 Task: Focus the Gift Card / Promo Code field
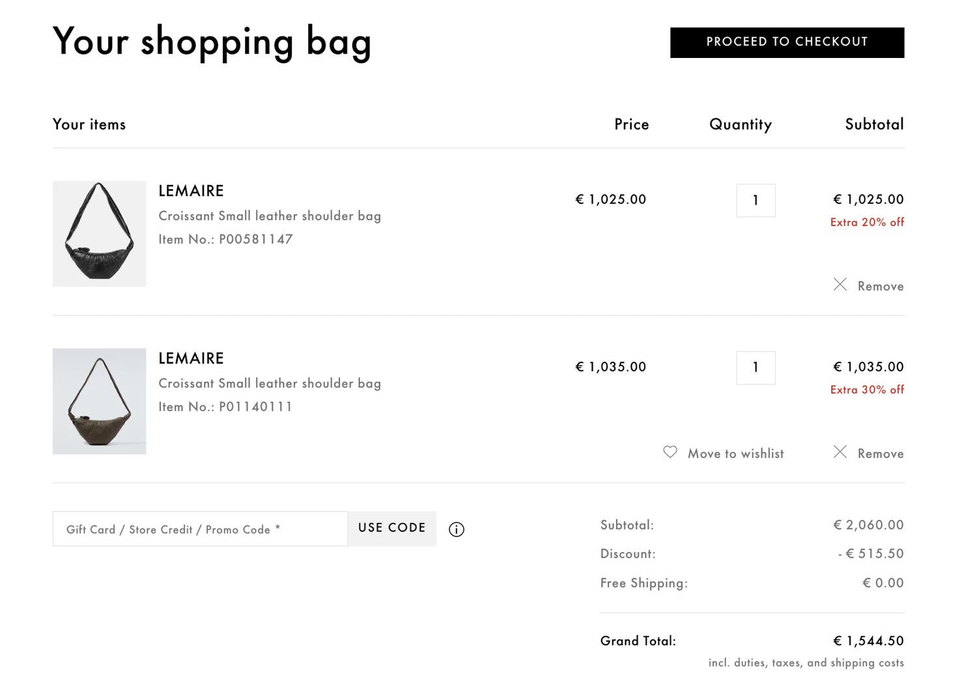200,529
